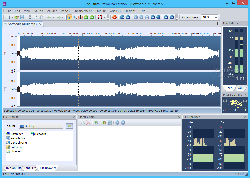Image resolution: width=250 pixels, height=178 pixels.
Task: Switch to the Region List tab
Action: pos(13,168)
